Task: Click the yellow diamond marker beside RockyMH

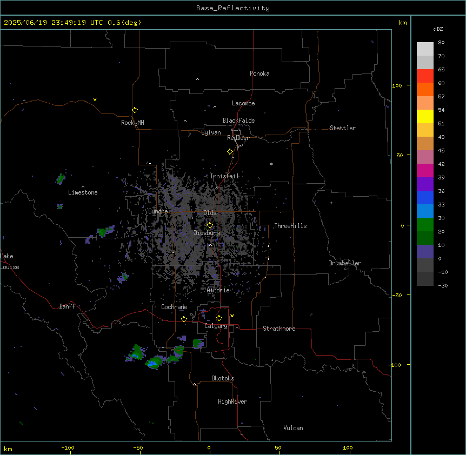Action: click(x=135, y=110)
